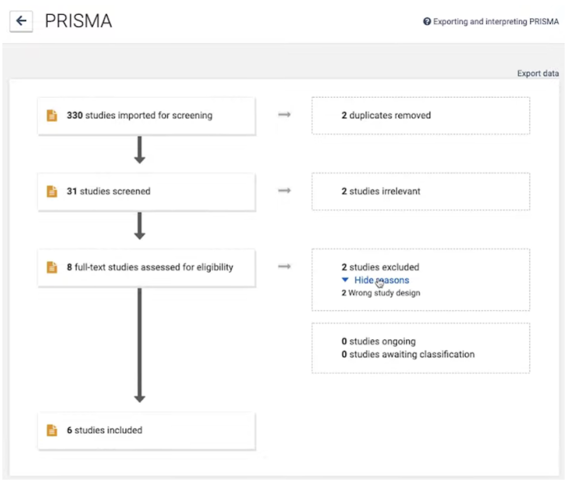Click the arrow pointing to studies irrelevant
Viewport: 568px width, 483px height.
click(284, 191)
